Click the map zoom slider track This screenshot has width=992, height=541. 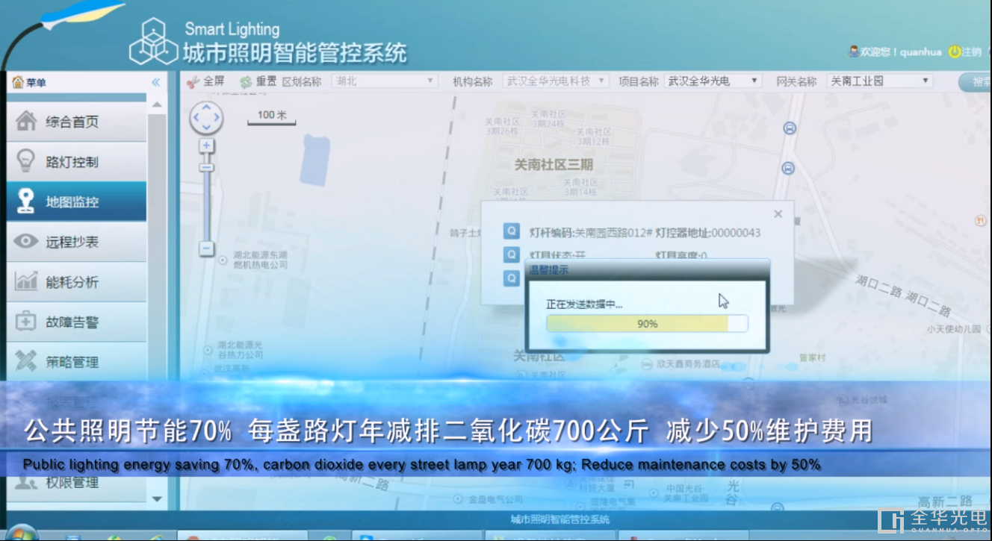tap(207, 201)
